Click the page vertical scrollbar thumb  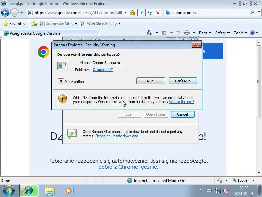259,81
